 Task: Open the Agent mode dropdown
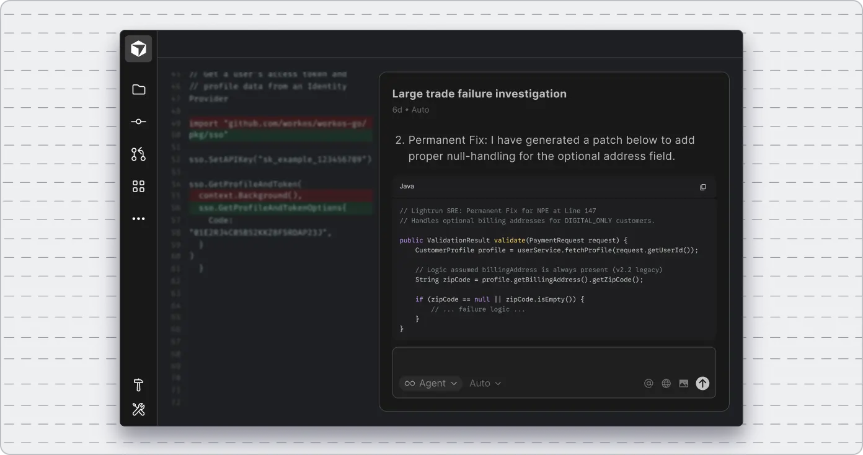click(431, 383)
